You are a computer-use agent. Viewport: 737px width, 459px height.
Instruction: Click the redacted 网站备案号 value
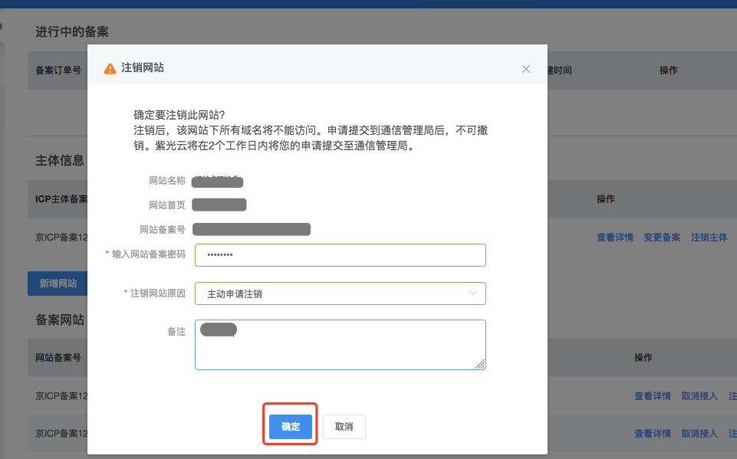tap(252, 229)
